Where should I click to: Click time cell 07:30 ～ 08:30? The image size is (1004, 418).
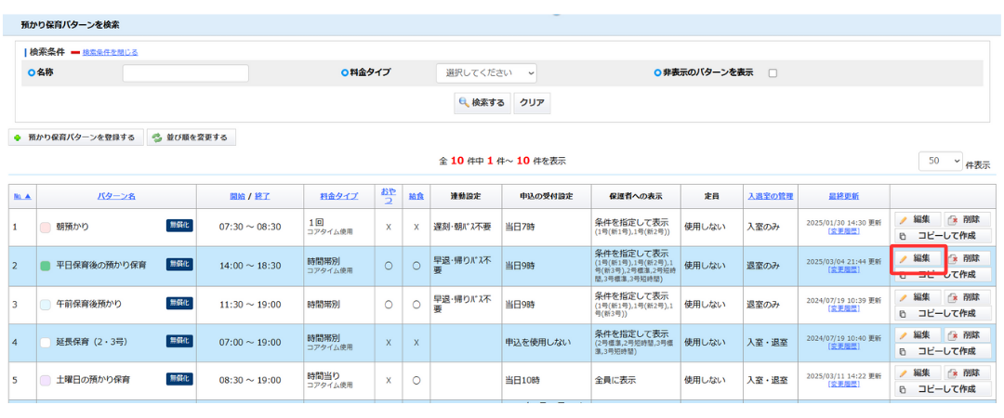[x=250, y=227]
